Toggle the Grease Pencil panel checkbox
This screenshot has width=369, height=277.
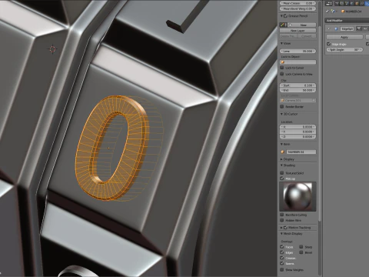coord(285,16)
